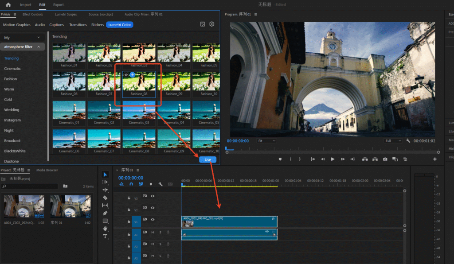454x264 pixels.
Task: Select the Pen tool in the timeline toolbar
Action: 105,214
